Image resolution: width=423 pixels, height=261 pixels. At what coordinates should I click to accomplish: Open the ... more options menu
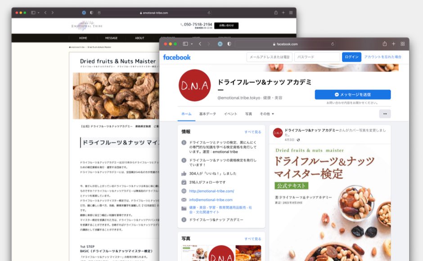coord(385,114)
